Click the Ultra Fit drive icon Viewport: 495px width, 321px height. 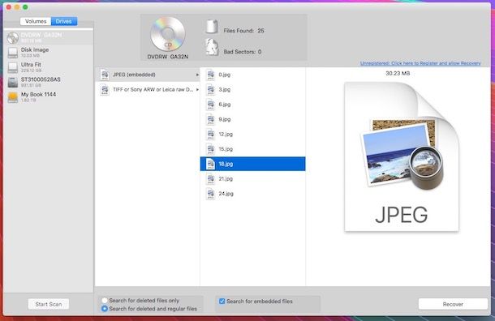click(x=13, y=67)
